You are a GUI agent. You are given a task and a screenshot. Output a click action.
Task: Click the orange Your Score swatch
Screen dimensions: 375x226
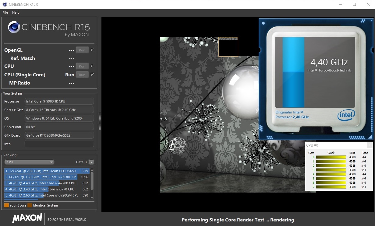click(6, 205)
